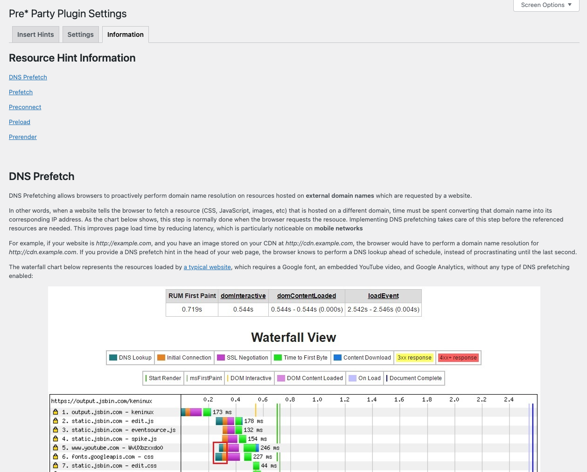Follow the Preconnect link
The height and width of the screenshot is (472, 587).
pos(25,107)
